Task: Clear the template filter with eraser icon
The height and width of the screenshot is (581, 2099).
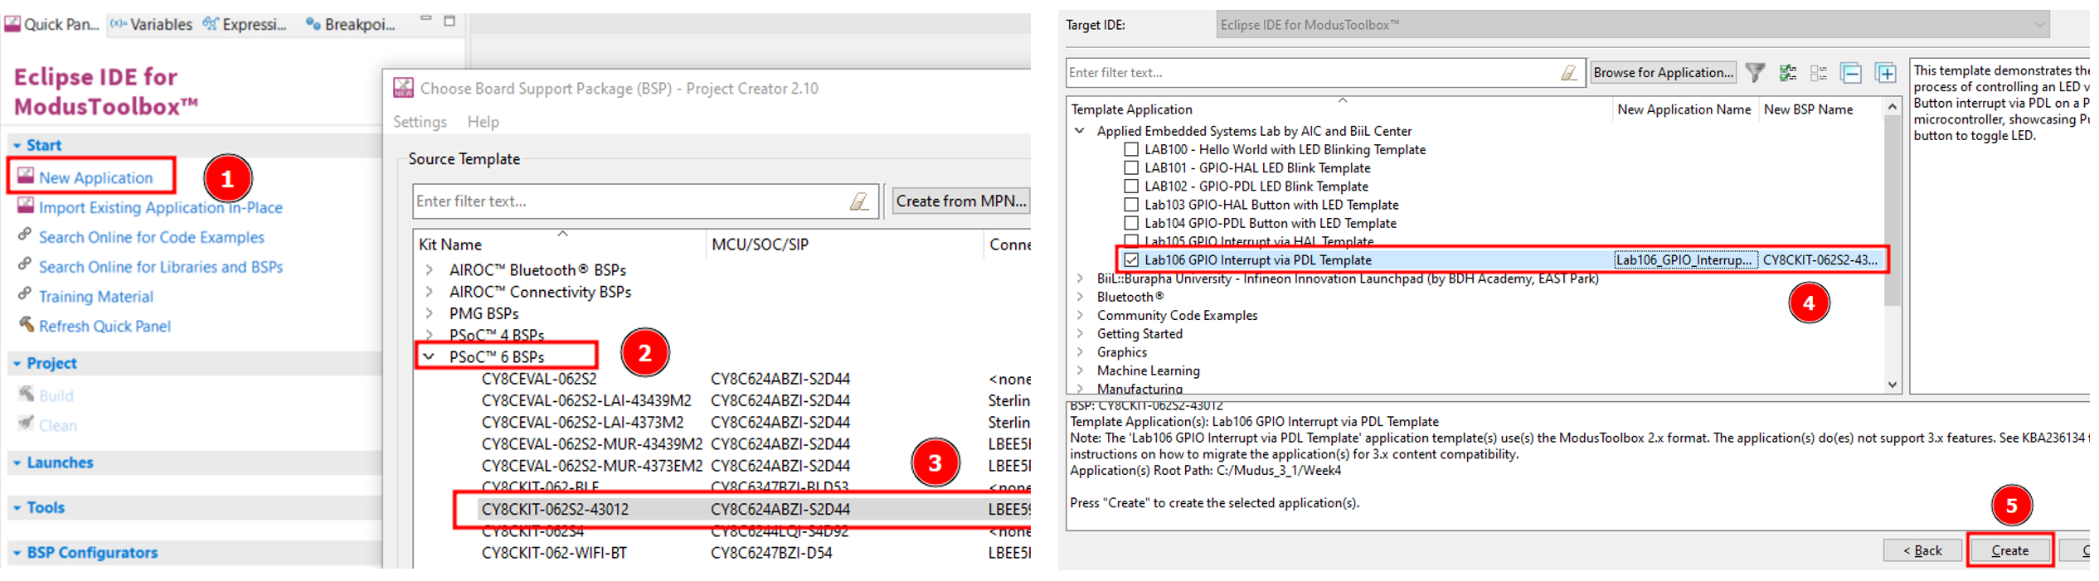Action: (x=1568, y=73)
